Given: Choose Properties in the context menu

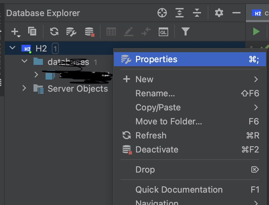Looking at the screenshot, I should (190, 59).
